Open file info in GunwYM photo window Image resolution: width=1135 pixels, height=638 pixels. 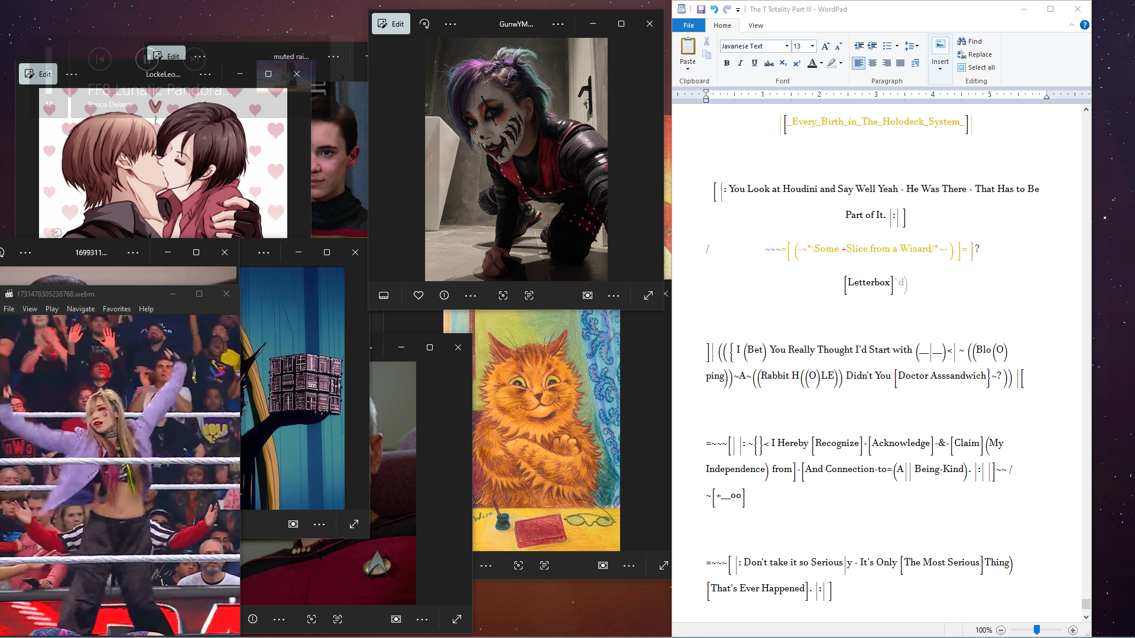tap(445, 295)
